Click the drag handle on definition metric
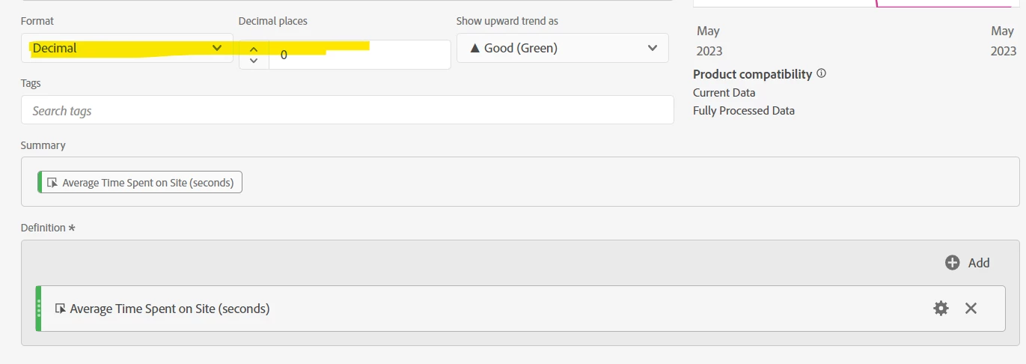Screen dimensions: 1026x364 click(39, 308)
